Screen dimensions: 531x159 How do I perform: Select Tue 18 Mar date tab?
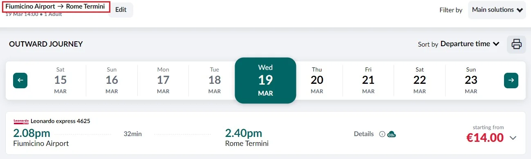coord(215,81)
